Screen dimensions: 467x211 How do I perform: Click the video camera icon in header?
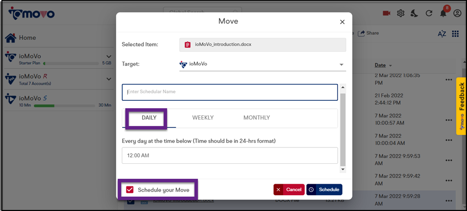tap(387, 13)
